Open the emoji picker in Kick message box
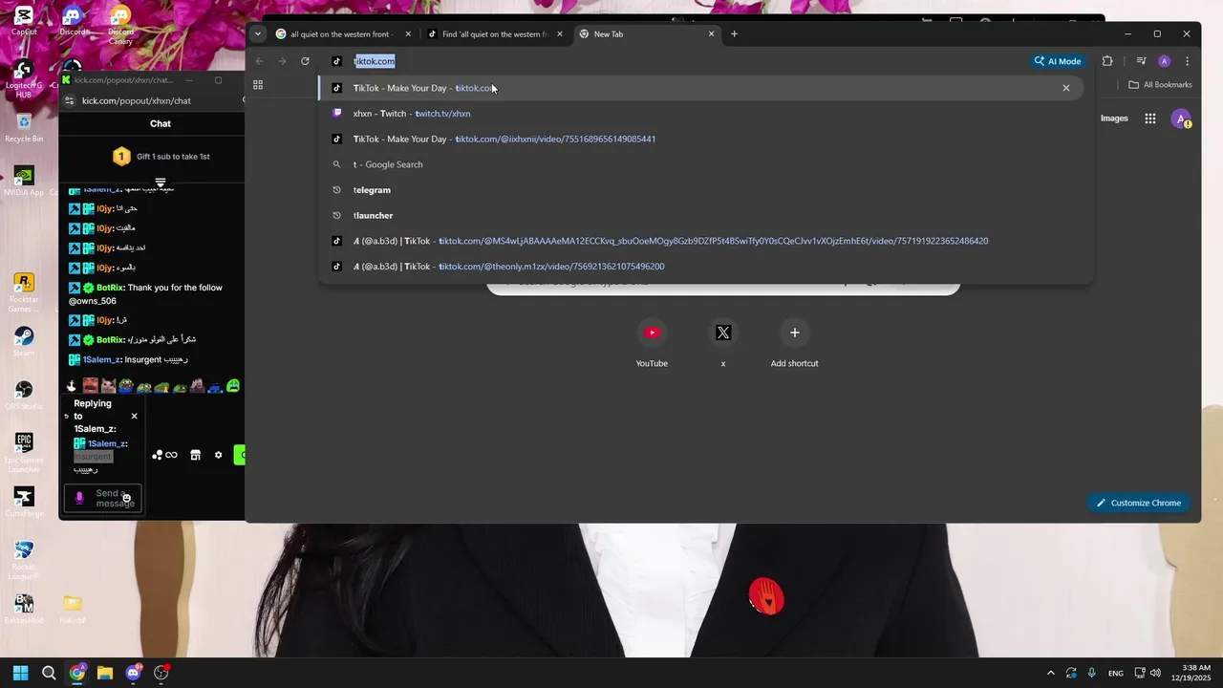 [x=126, y=499]
